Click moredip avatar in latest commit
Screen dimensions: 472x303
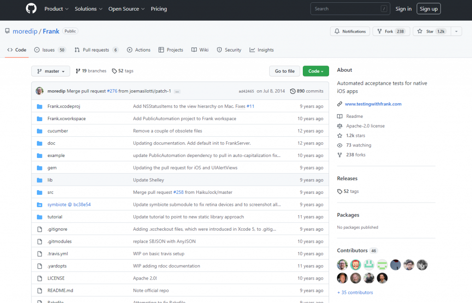[x=40, y=91]
